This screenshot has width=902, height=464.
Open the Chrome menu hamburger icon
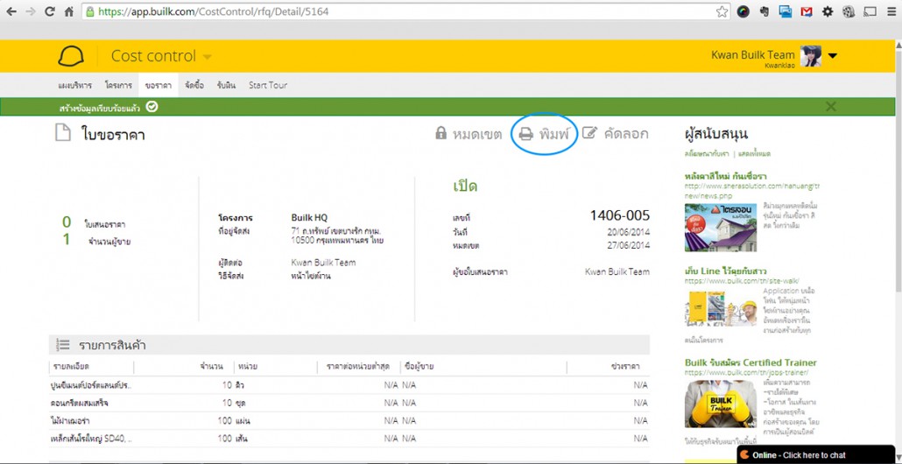coord(891,11)
